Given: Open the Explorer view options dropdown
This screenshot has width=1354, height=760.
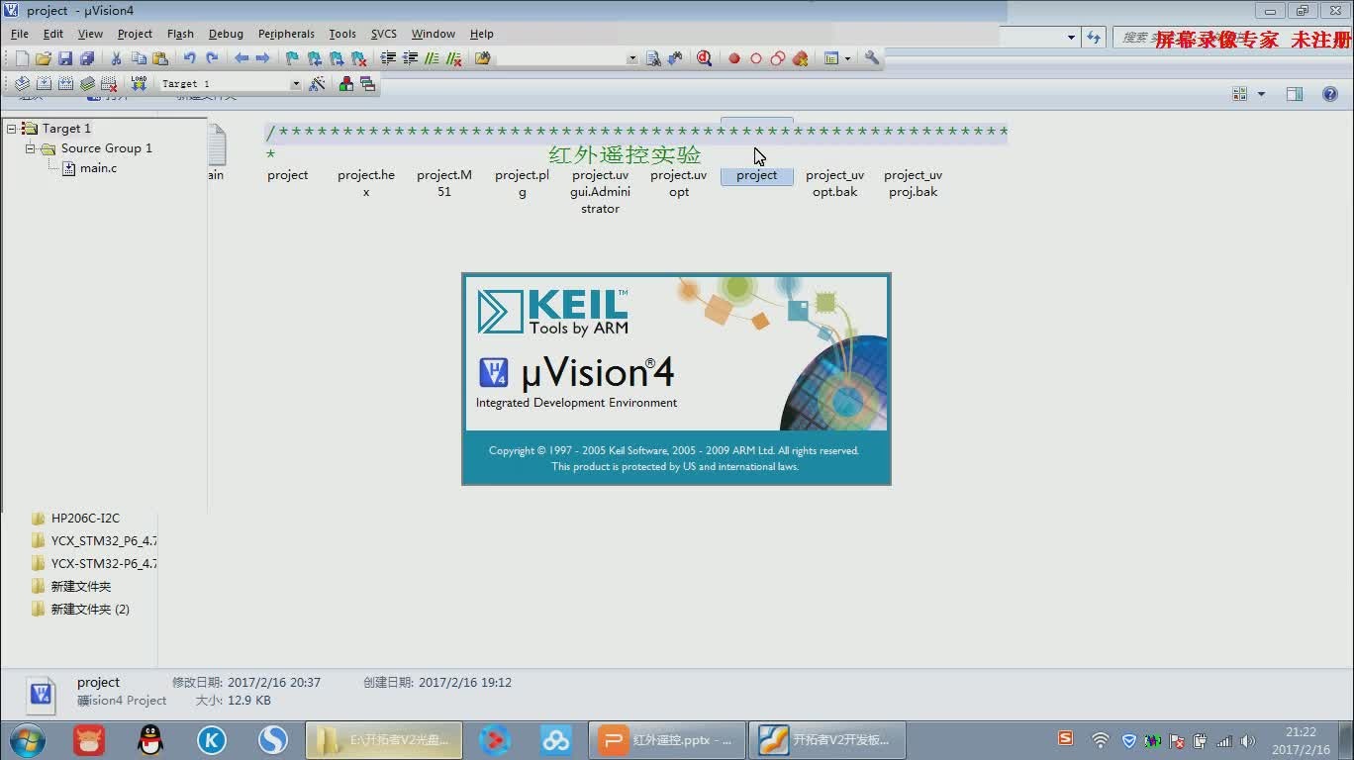Looking at the screenshot, I should [1261, 94].
